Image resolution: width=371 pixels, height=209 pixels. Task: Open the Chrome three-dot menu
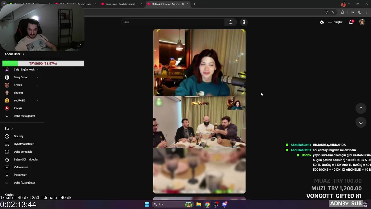pos(367,12)
